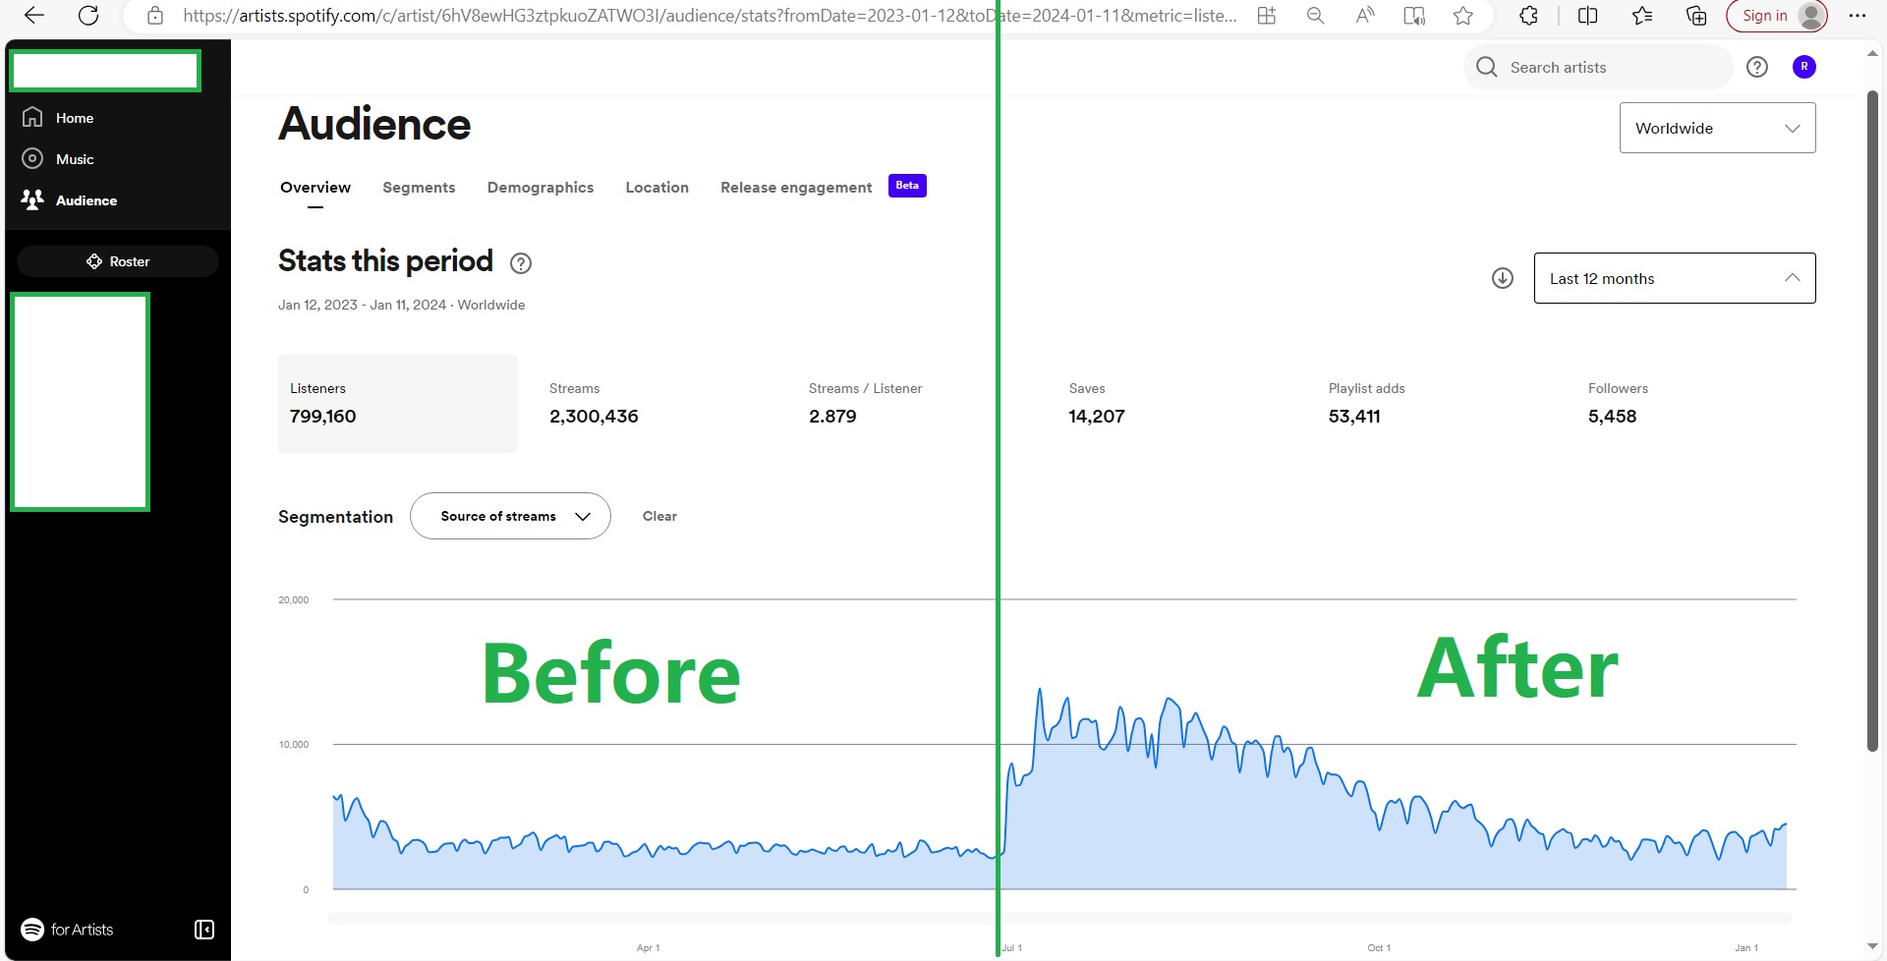
Task: Open the Last 12 months dropdown
Action: click(1674, 278)
